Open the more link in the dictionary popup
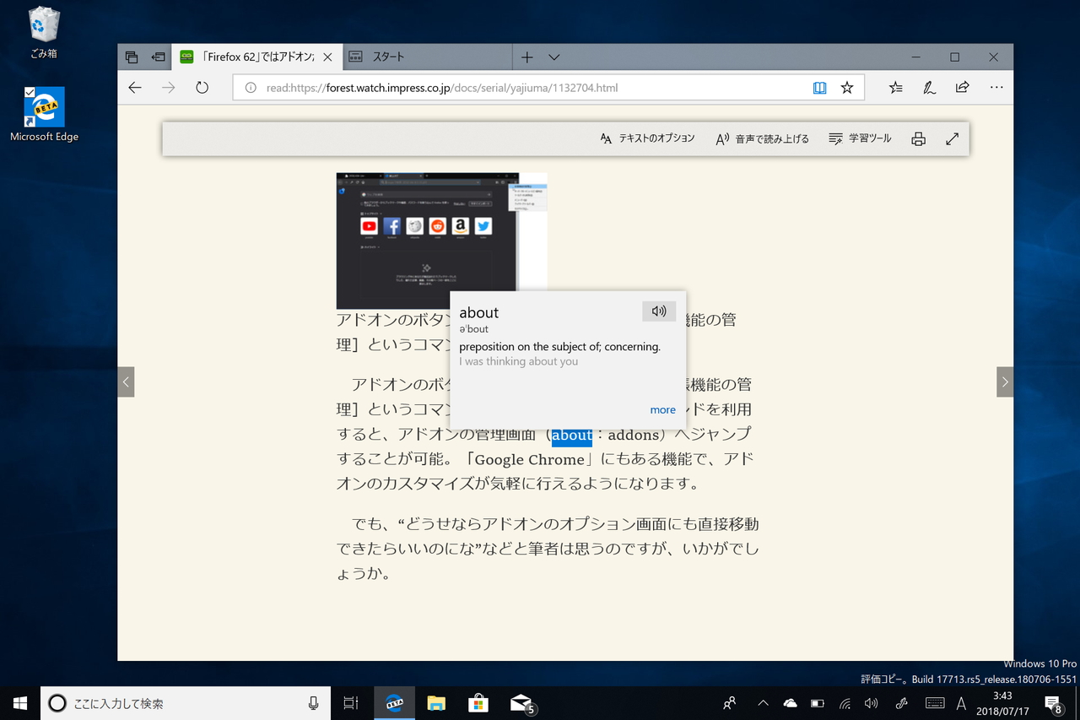 click(x=662, y=409)
